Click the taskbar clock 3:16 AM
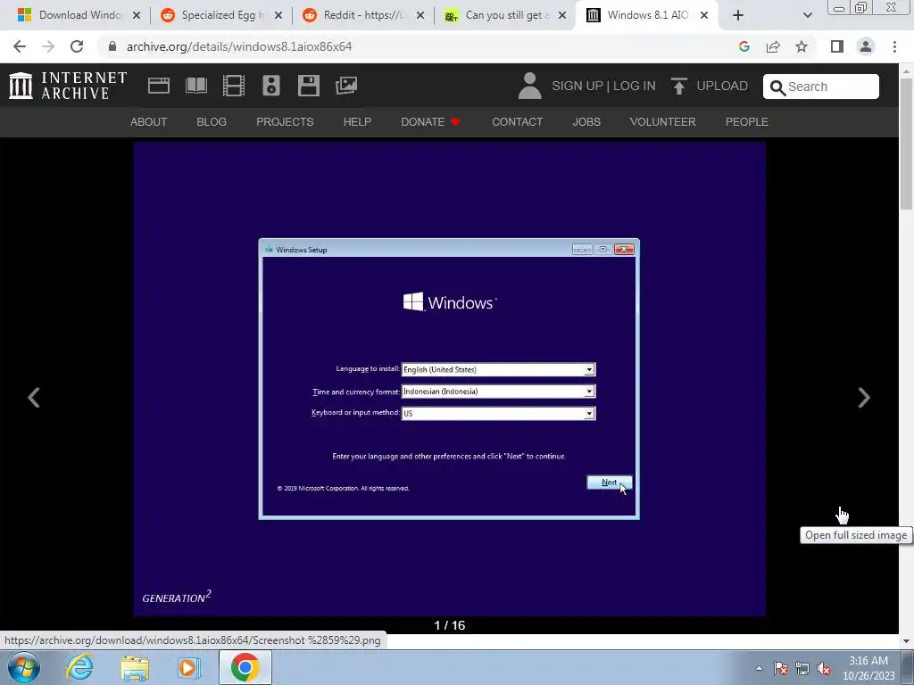Viewport: 914px width, 685px height. (x=868, y=661)
